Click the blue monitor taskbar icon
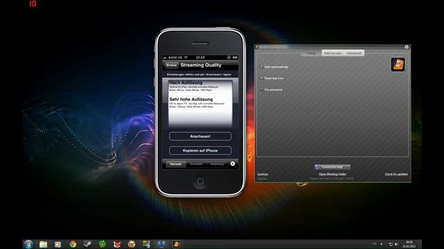The image size is (444, 249). [161, 244]
